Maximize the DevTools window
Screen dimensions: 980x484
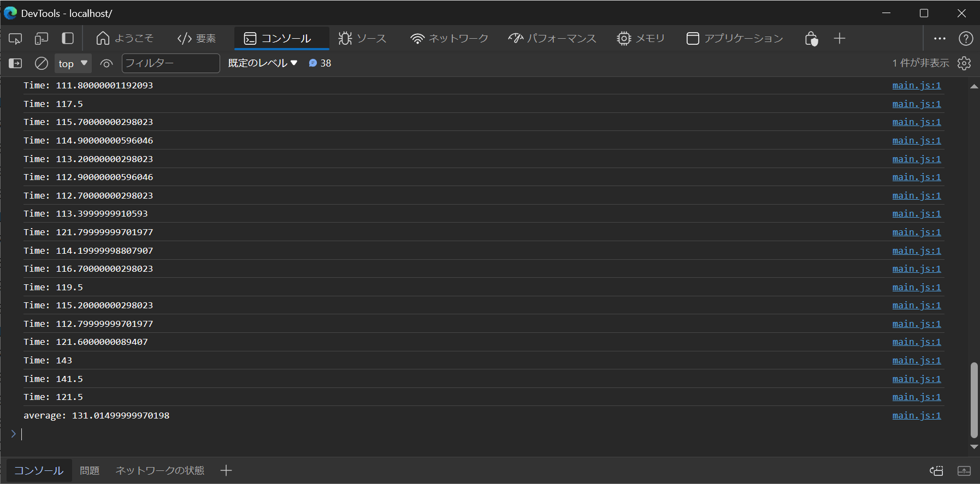tap(924, 13)
